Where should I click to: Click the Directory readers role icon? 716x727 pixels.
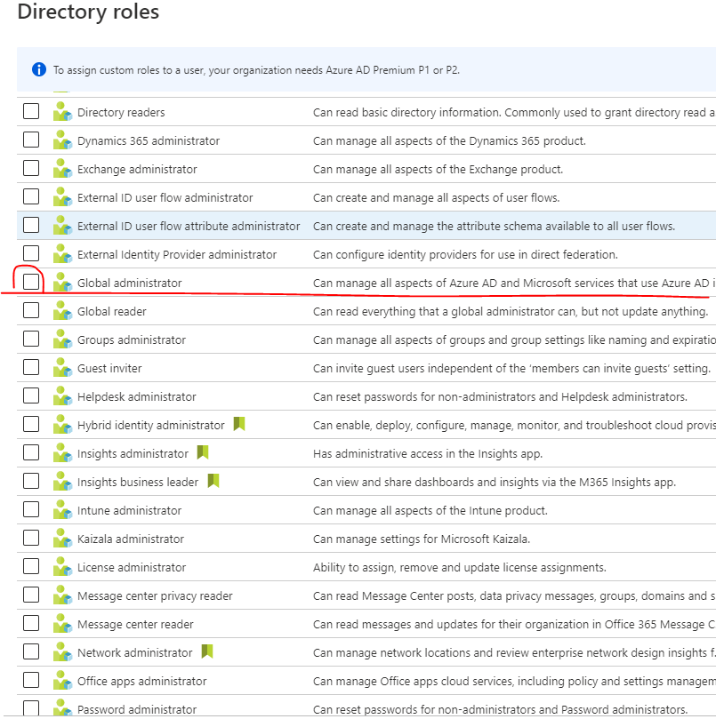point(61,112)
